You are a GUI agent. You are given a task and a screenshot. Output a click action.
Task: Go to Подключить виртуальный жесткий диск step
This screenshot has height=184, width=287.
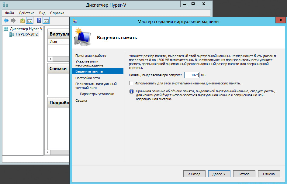pos(96,86)
